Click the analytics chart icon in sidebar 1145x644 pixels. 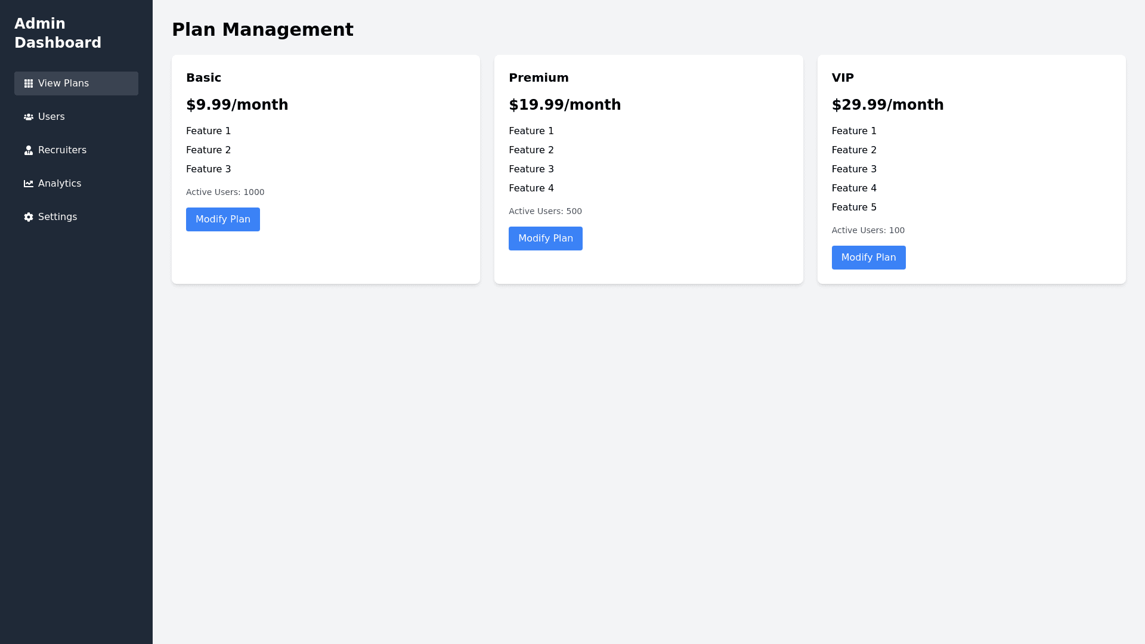pyautogui.click(x=29, y=184)
